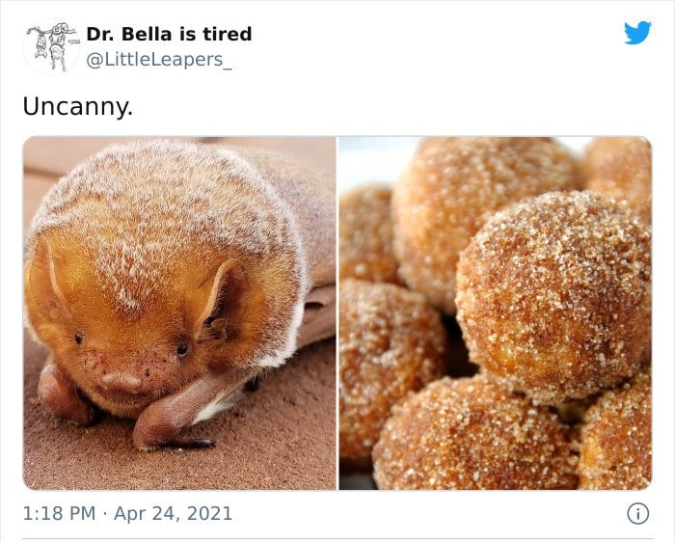Click the large front donut hole
Screen dimensions: 675x542
click(x=553, y=297)
